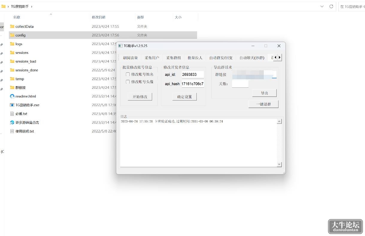Click the sessions_done folder icon
Viewport: 365px width, 236px height.
pos(12,70)
